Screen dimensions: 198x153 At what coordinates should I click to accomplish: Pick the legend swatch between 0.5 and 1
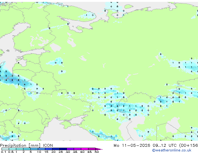point(12,149)
